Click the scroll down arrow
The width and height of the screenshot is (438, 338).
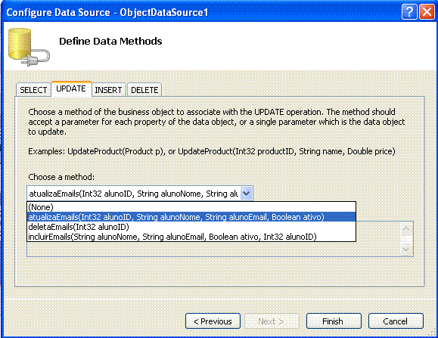[x=406, y=249]
